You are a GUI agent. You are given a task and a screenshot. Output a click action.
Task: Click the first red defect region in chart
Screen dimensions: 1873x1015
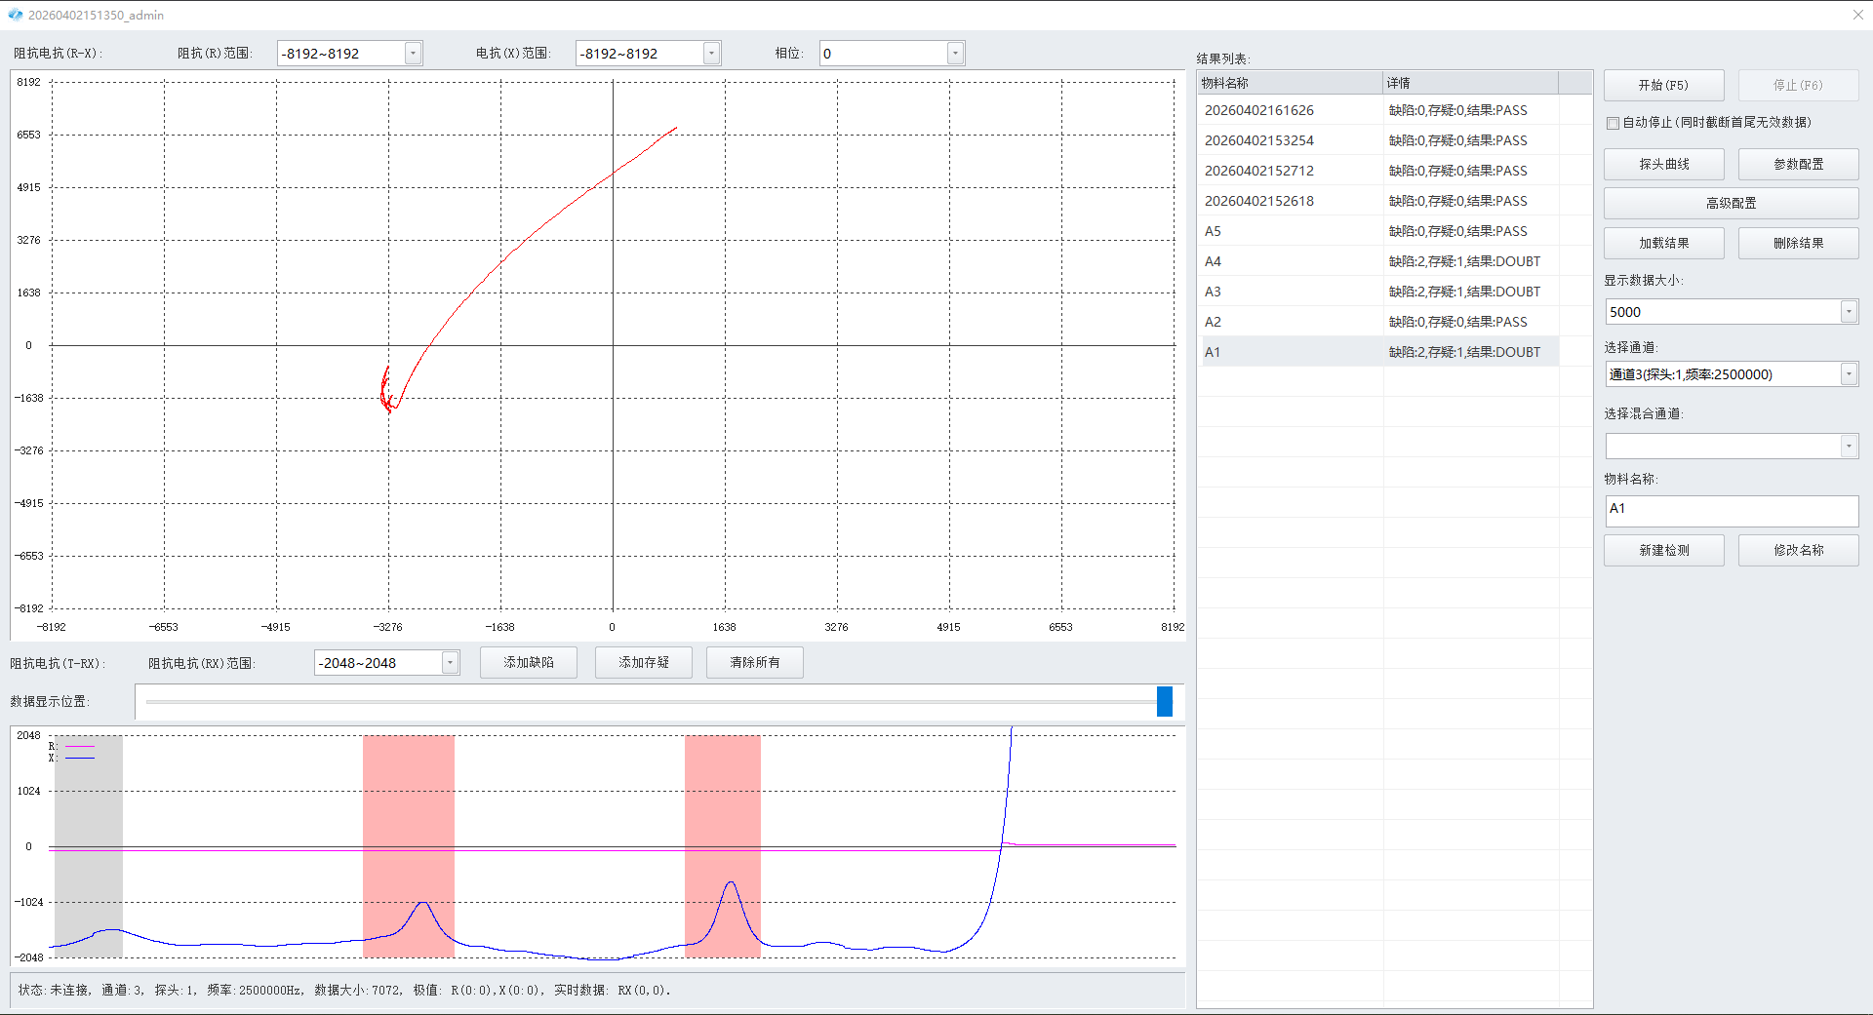click(x=409, y=846)
